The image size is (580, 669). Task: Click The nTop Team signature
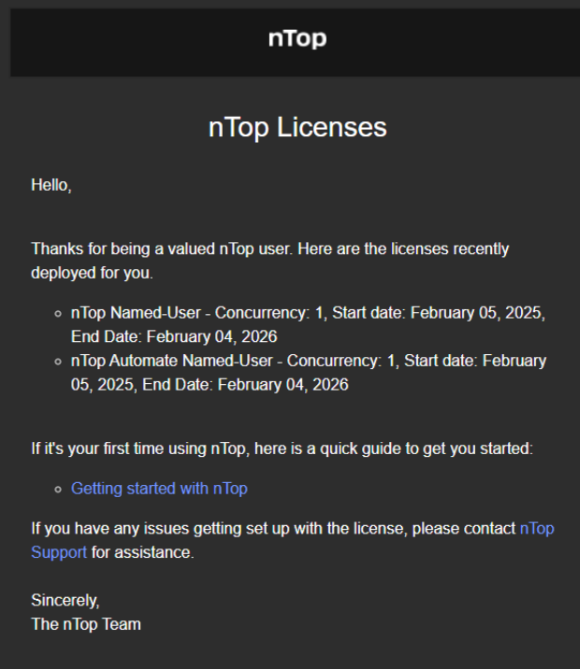(x=86, y=624)
